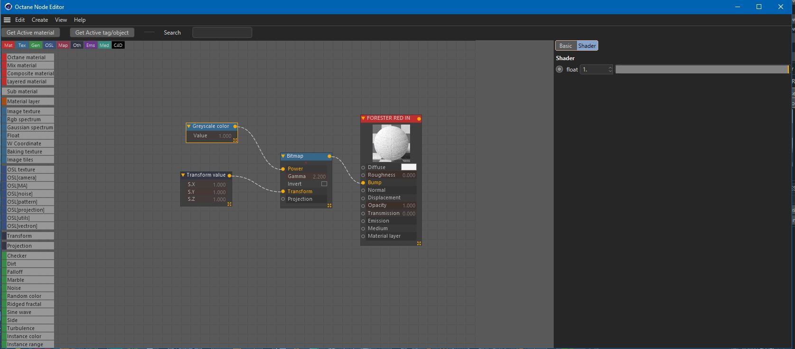
Task: Click the Power input port on Bitmap
Action: (283, 169)
